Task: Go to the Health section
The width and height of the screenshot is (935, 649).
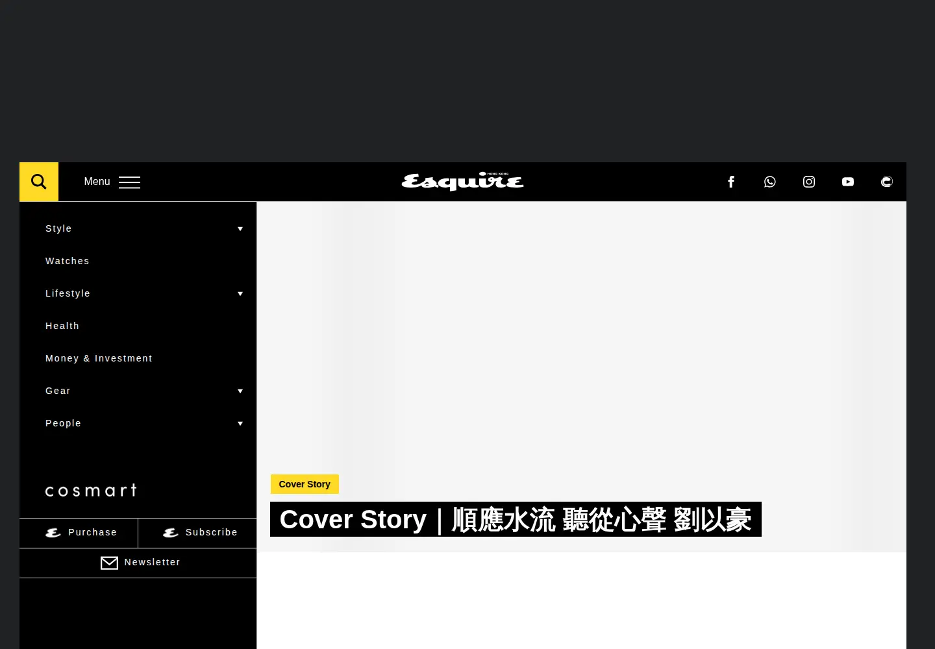Action: 62,326
